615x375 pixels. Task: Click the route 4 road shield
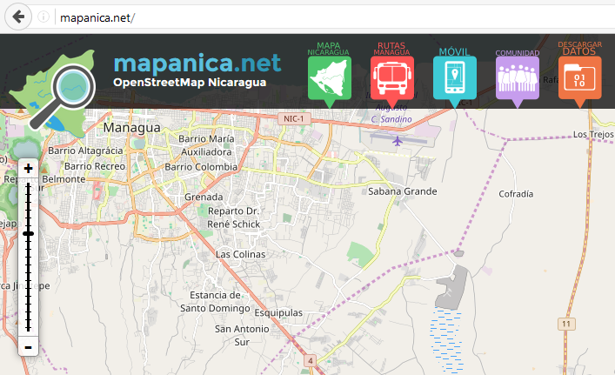pyautogui.click(x=311, y=360)
